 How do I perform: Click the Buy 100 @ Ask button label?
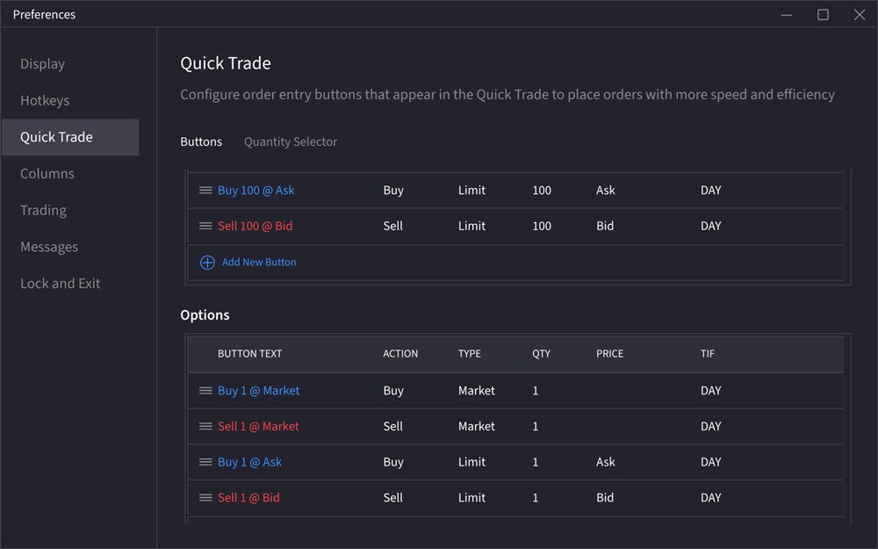[256, 190]
